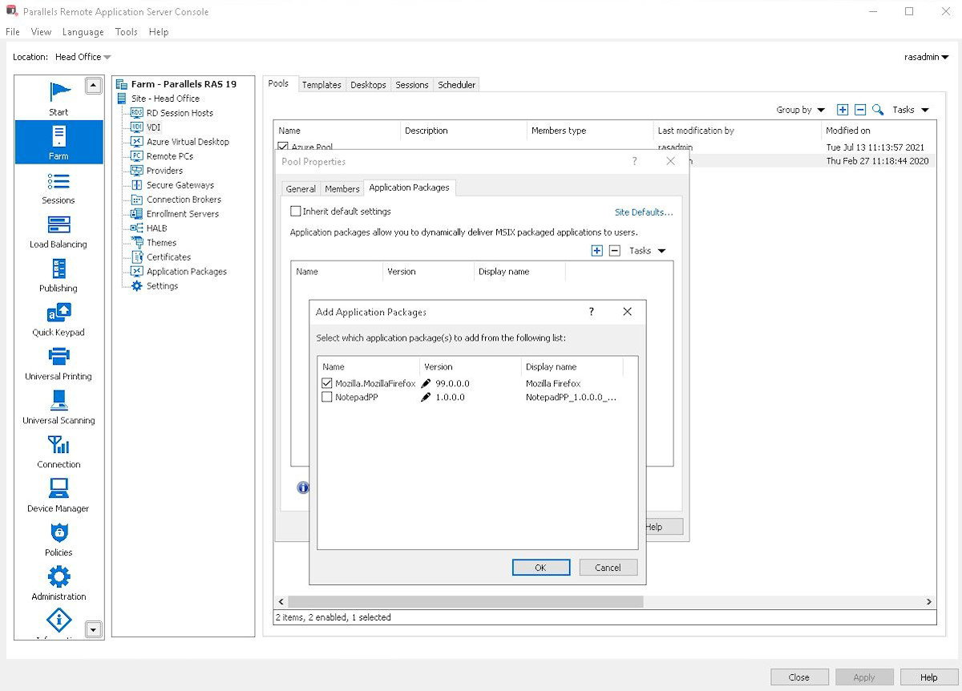Open the Tools menu
Image resolution: width=962 pixels, height=691 pixels.
[x=126, y=32]
